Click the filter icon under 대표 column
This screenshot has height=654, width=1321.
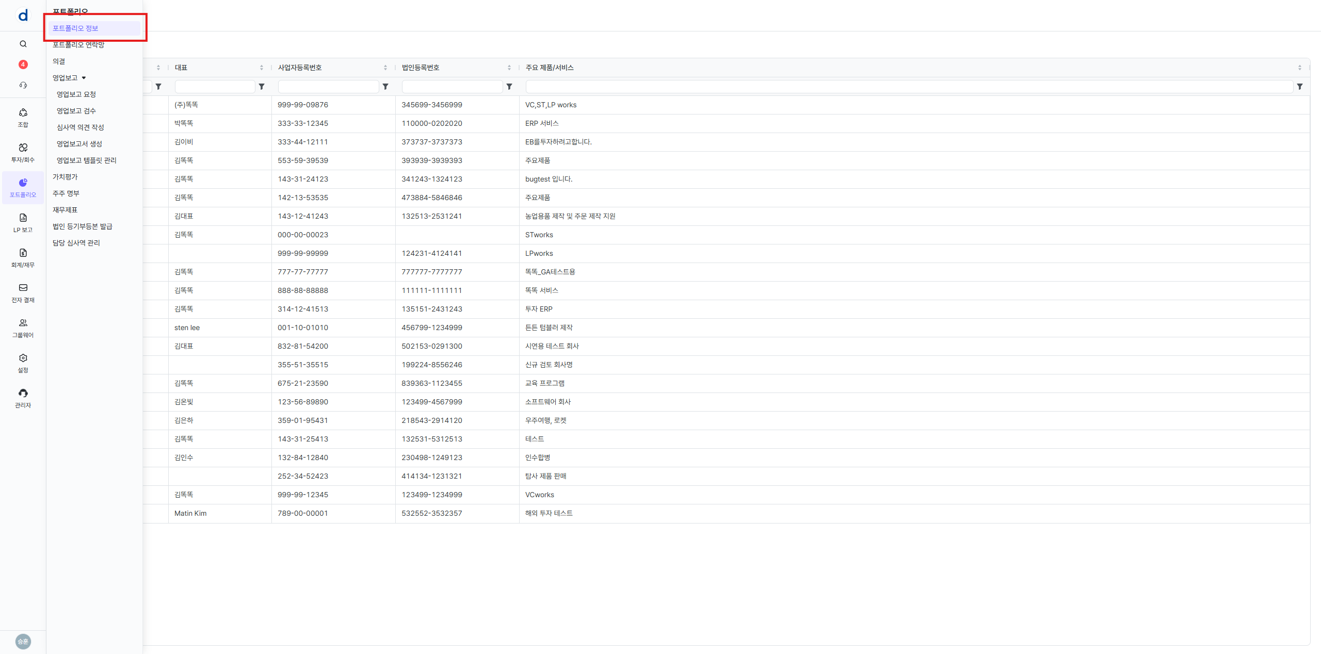click(x=262, y=87)
